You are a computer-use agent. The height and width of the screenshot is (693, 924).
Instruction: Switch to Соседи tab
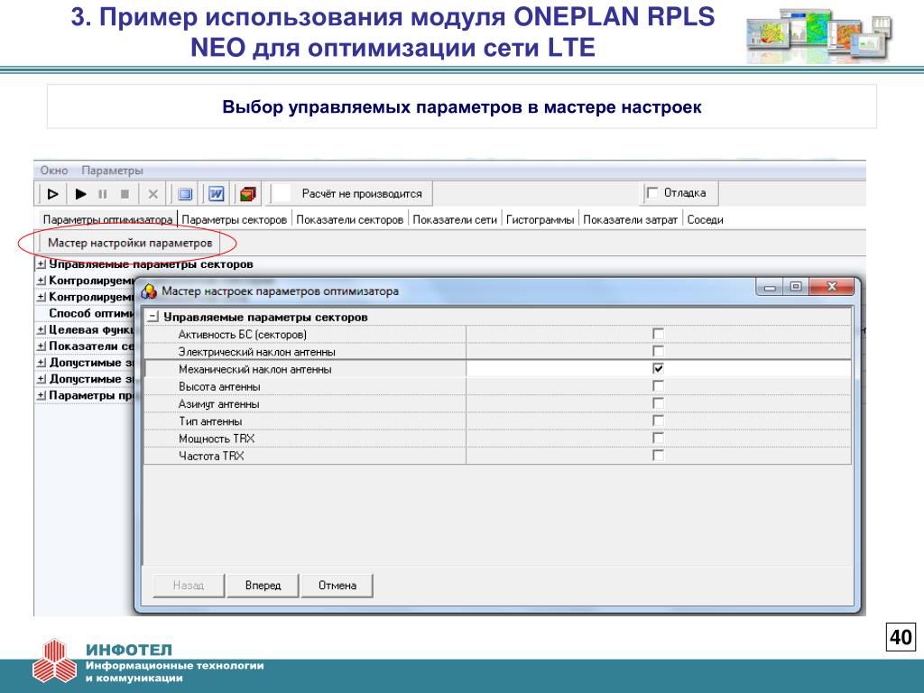(705, 219)
